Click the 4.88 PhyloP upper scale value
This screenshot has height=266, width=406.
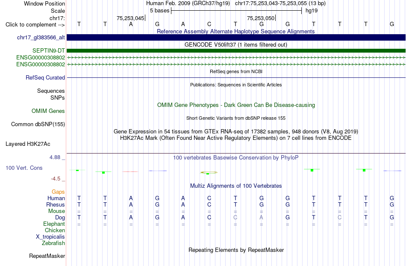tap(55, 157)
